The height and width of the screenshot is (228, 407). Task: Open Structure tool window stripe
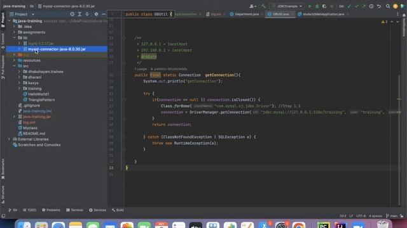3,194
